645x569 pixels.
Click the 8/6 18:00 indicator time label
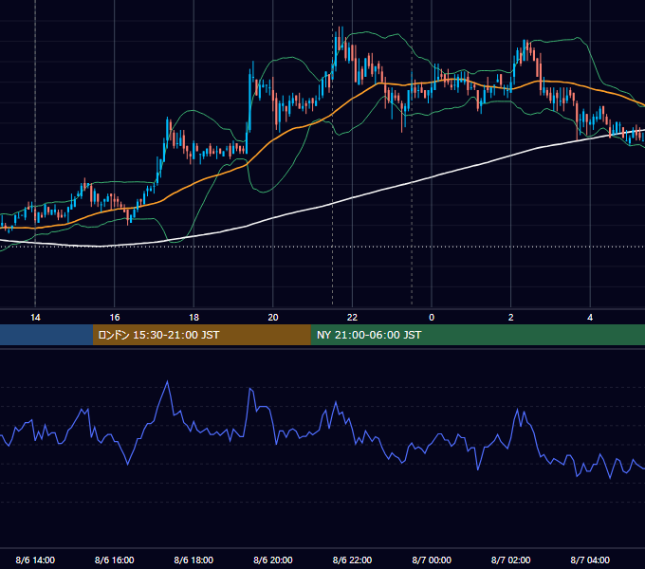[193, 560]
